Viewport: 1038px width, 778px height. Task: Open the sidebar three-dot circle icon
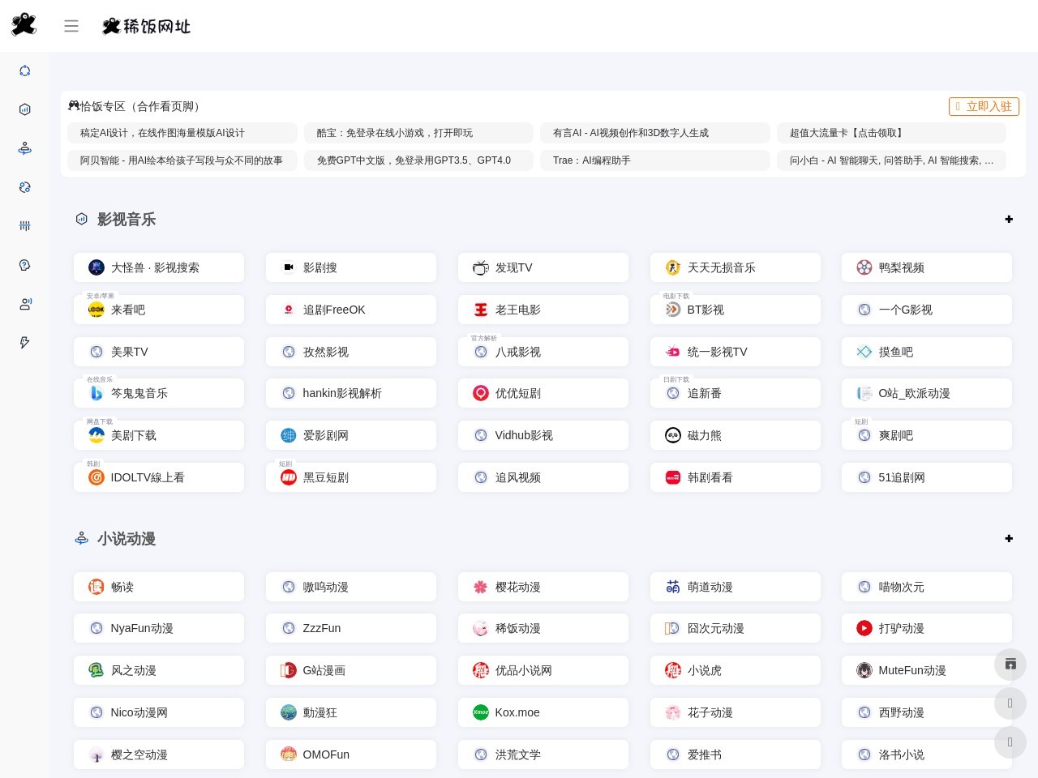tap(24, 71)
